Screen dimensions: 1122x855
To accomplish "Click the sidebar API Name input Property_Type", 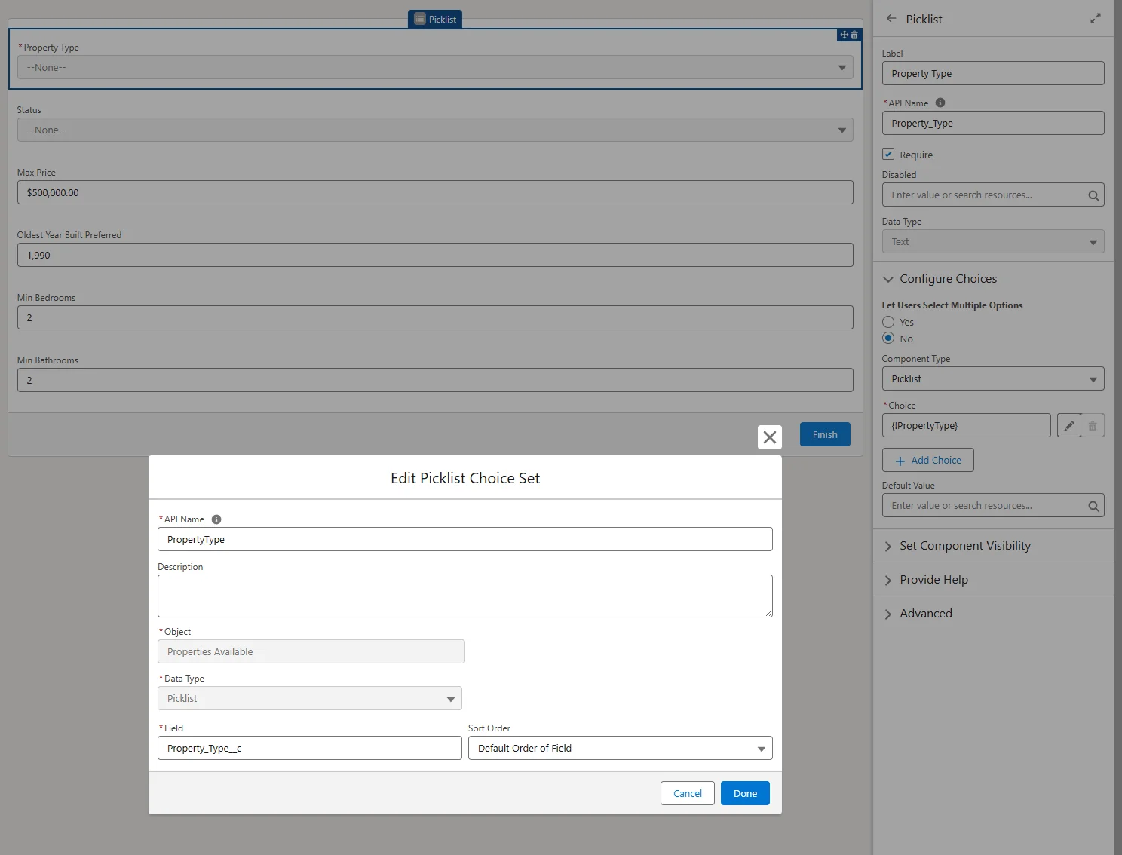I will (993, 123).
